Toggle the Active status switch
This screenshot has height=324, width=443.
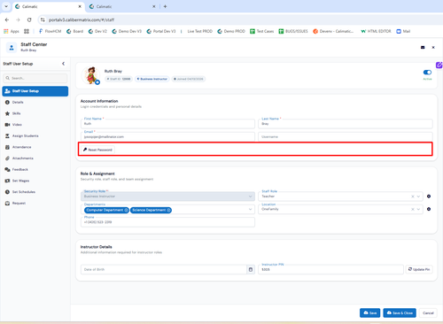tap(427, 73)
